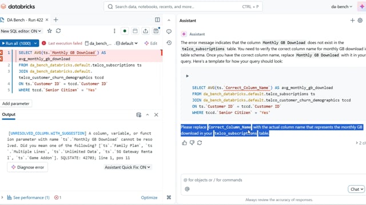Close the DA Bench - Run 422 tab
The height and width of the screenshot is (205, 366).
pos(47,20)
